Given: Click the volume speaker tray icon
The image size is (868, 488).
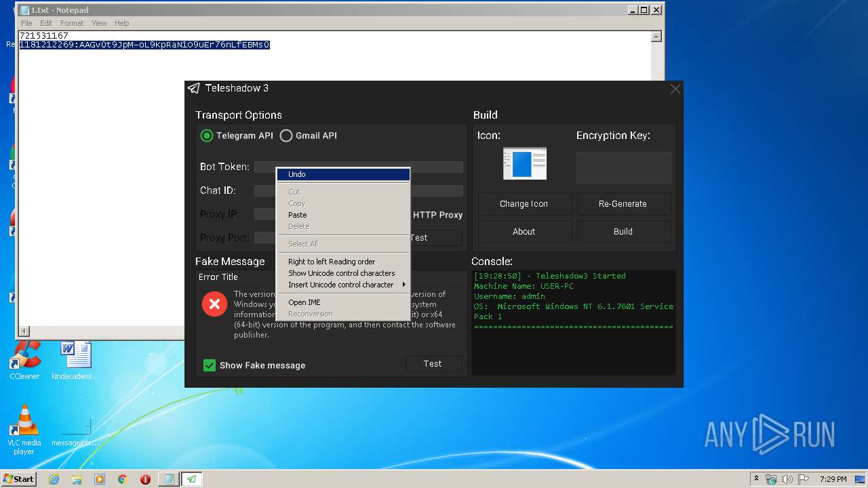Looking at the screenshot, I should (787, 479).
